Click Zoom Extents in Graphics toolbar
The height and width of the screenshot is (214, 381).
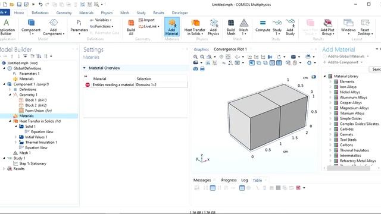(228, 57)
